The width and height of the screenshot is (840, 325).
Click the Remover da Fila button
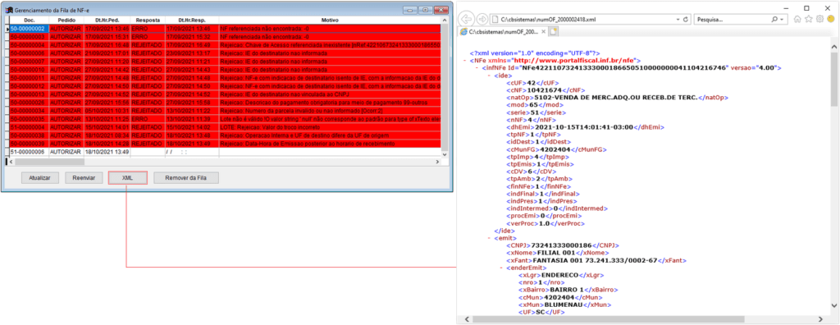[x=186, y=178]
